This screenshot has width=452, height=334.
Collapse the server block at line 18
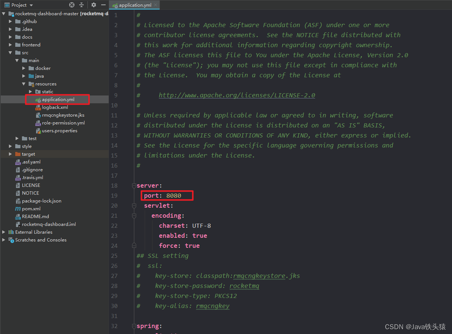(134, 185)
